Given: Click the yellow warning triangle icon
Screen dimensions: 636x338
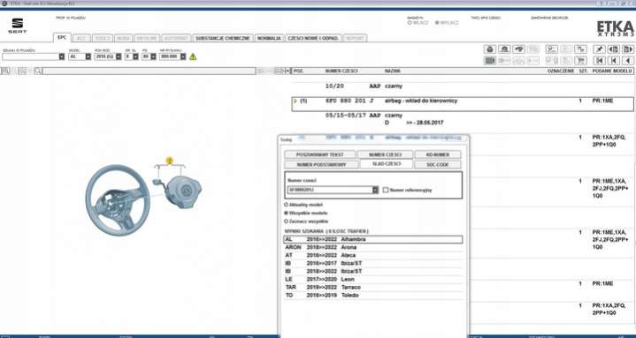Looking at the screenshot, I should [x=193, y=56].
